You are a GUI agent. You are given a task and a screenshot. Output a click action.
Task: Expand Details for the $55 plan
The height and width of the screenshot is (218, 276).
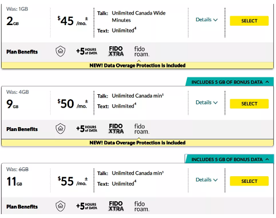pos(206,180)
